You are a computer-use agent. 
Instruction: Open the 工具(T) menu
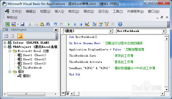click(118, 11)
